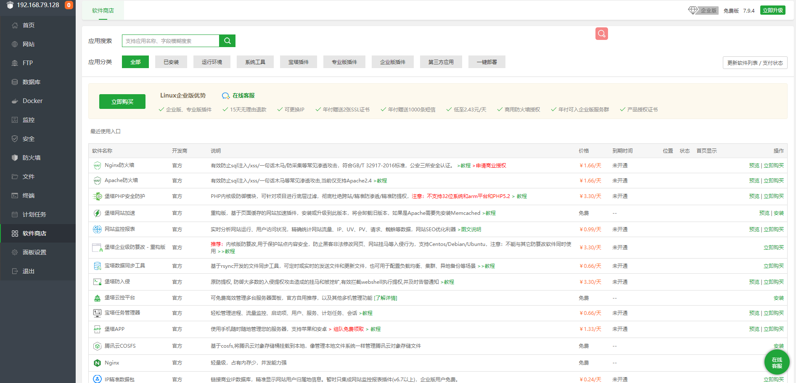Click the 堡塔云控平台 icon
796x383 pixels.
click(97, 298)
